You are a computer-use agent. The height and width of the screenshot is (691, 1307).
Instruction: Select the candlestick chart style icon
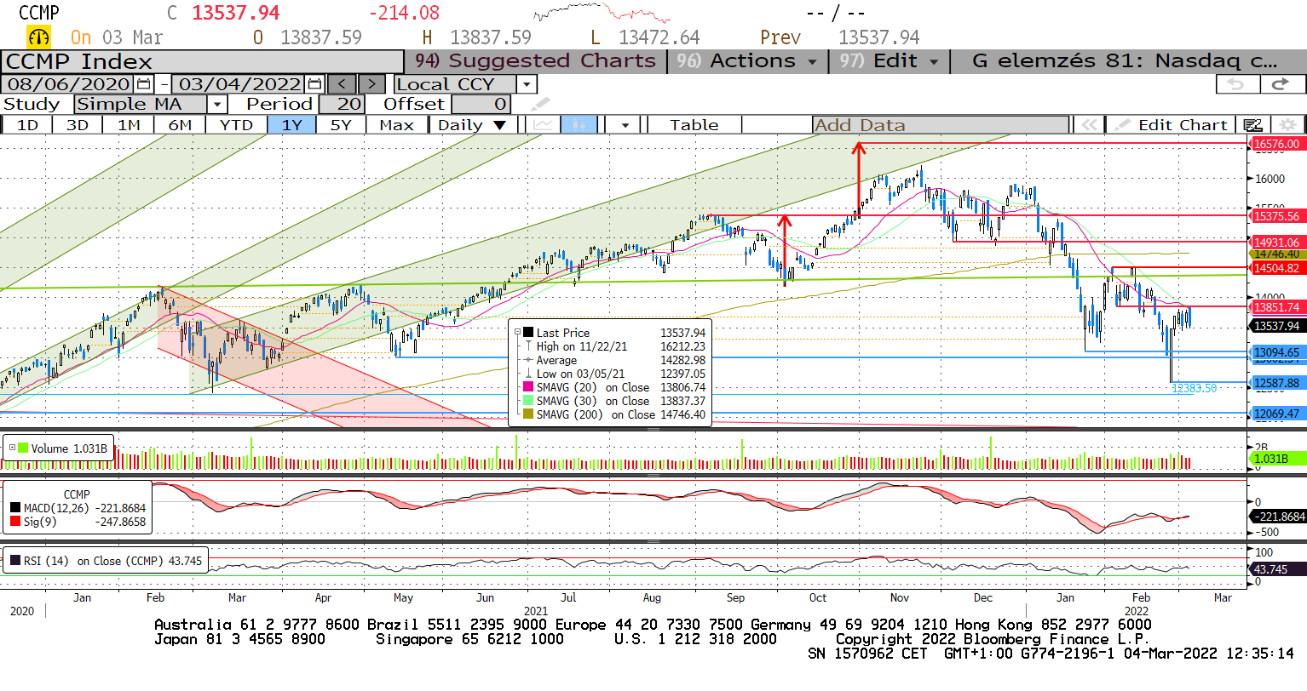579,125
